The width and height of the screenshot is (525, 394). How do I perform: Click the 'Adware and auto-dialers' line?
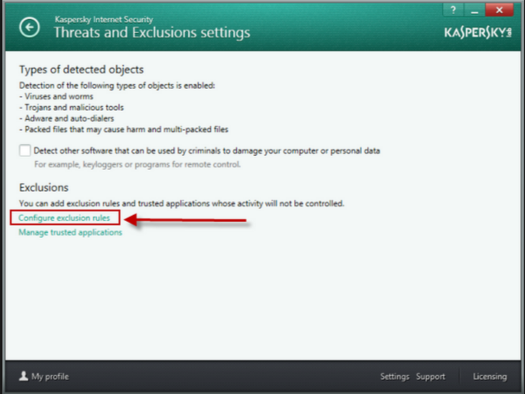click(67, 118)
